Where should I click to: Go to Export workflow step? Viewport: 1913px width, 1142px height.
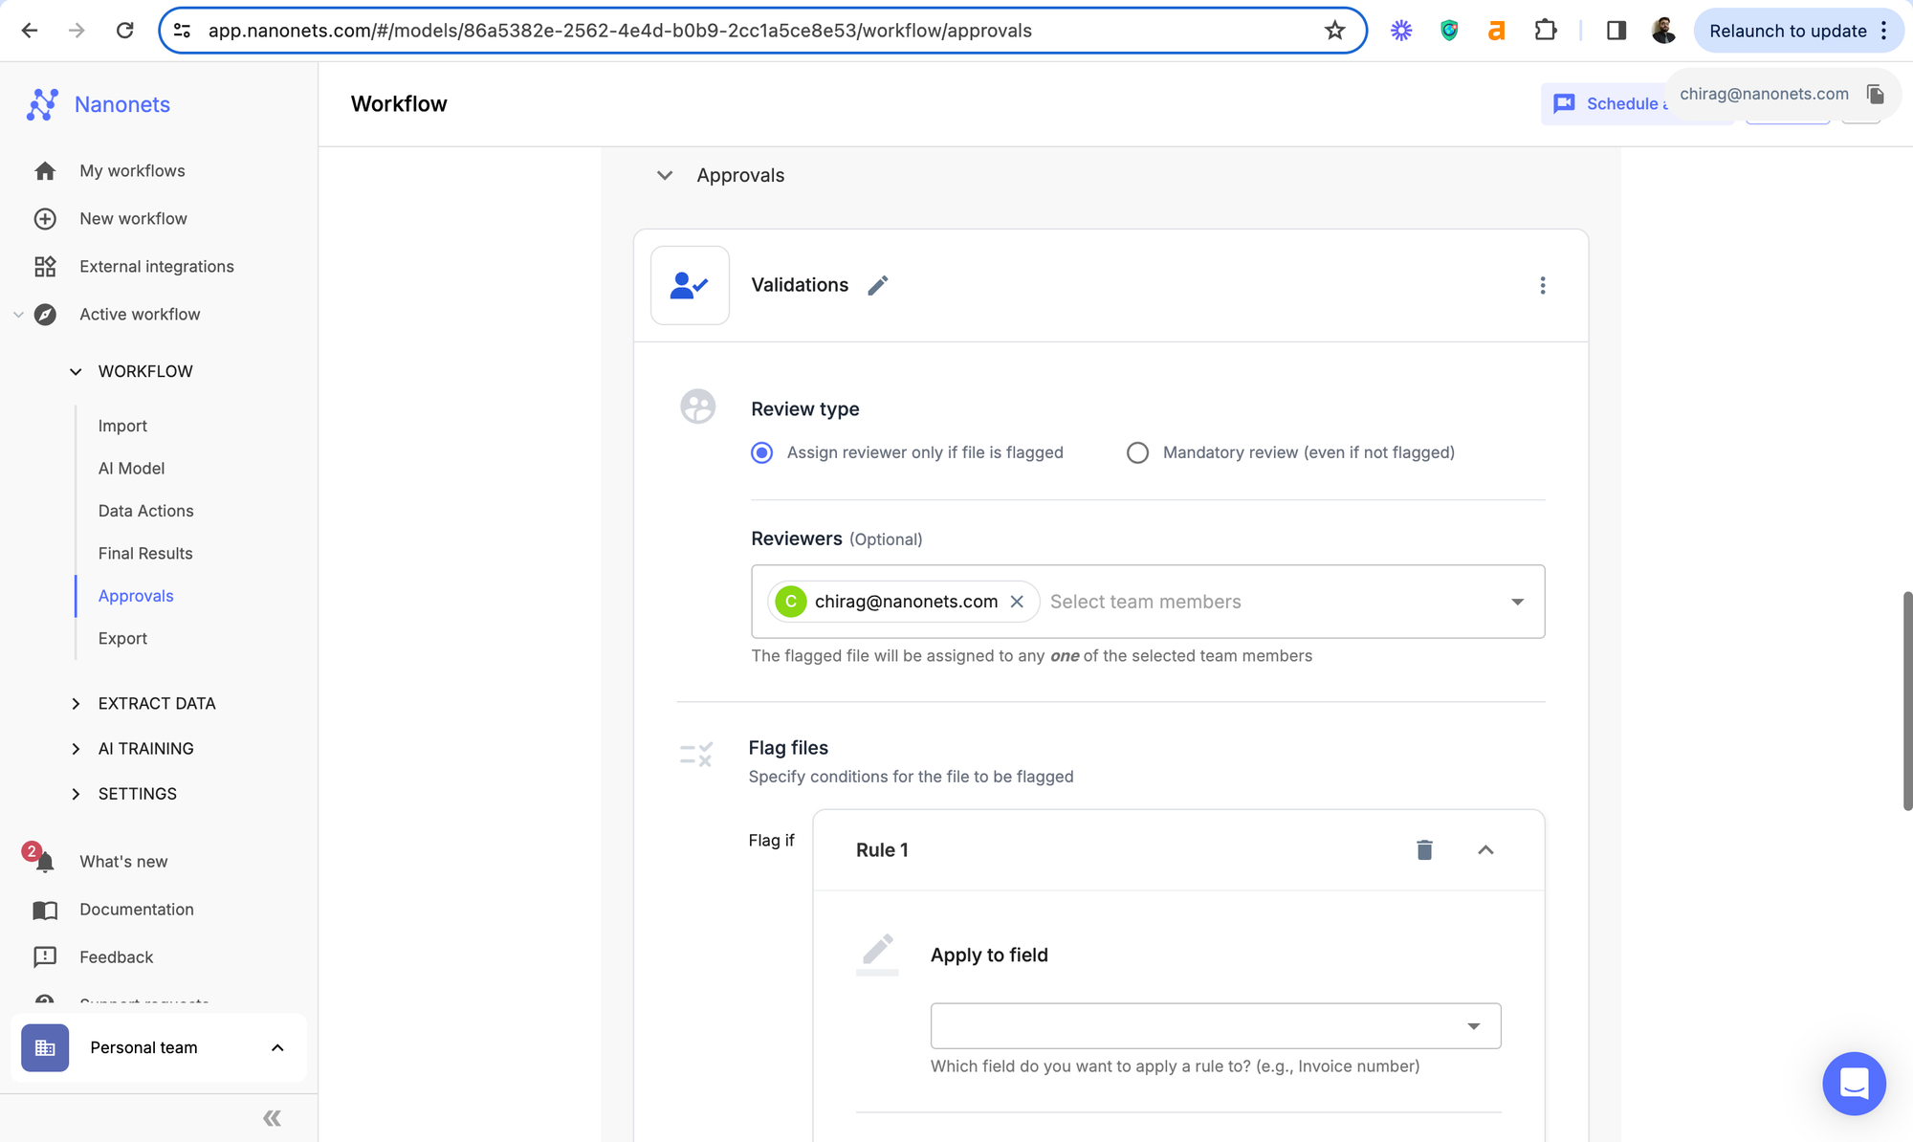tap(122, 638)
